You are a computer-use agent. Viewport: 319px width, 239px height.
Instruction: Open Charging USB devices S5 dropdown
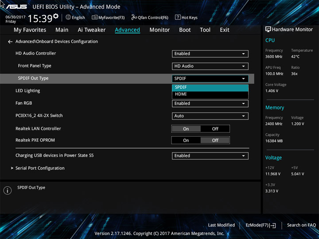pyautogui.click(x=210, y=156)
